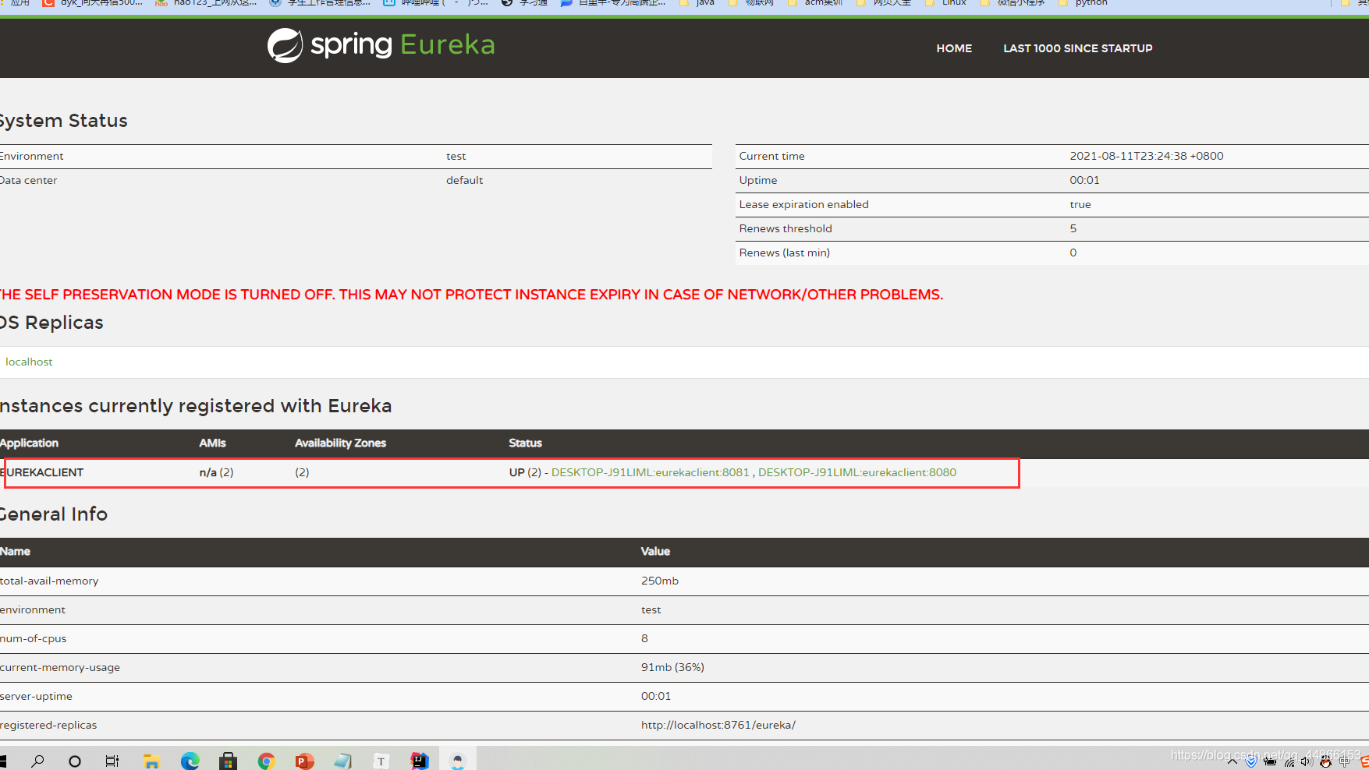1369x770 pixels.
Task: Click the 91mb (36%) value
Action: (x=672, y=667)
